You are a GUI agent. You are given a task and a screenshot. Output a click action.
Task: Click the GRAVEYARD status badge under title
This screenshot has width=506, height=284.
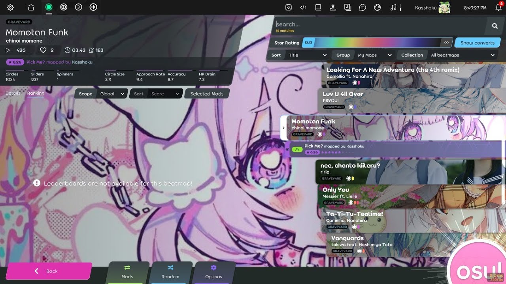point(19,22)
